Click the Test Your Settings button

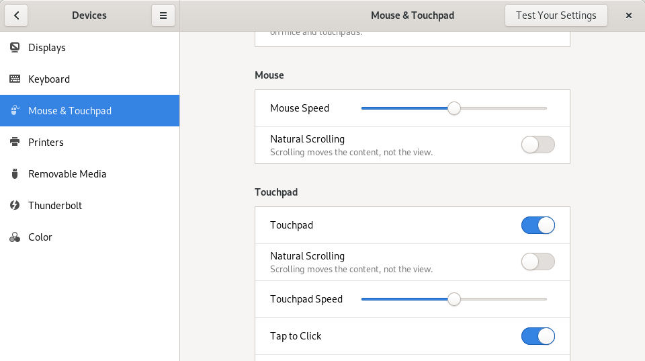point(556,15)
